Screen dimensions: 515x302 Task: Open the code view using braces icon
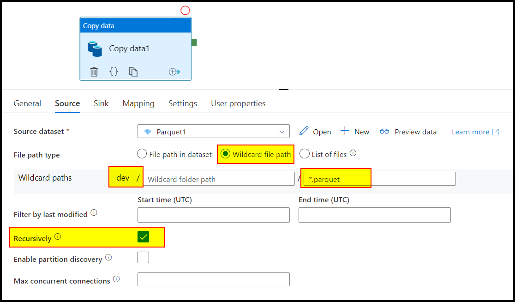coord(114,72)
